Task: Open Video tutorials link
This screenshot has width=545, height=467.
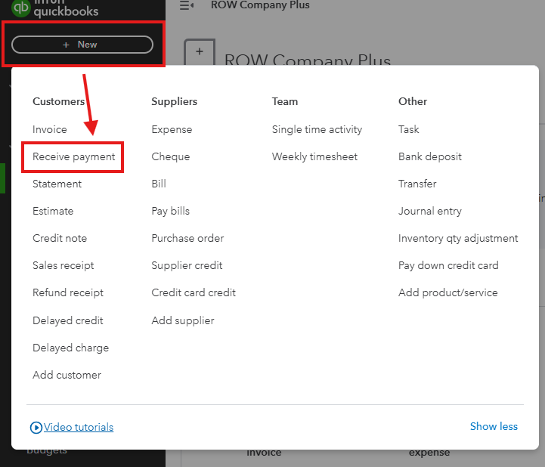Action: pos(79,427)
